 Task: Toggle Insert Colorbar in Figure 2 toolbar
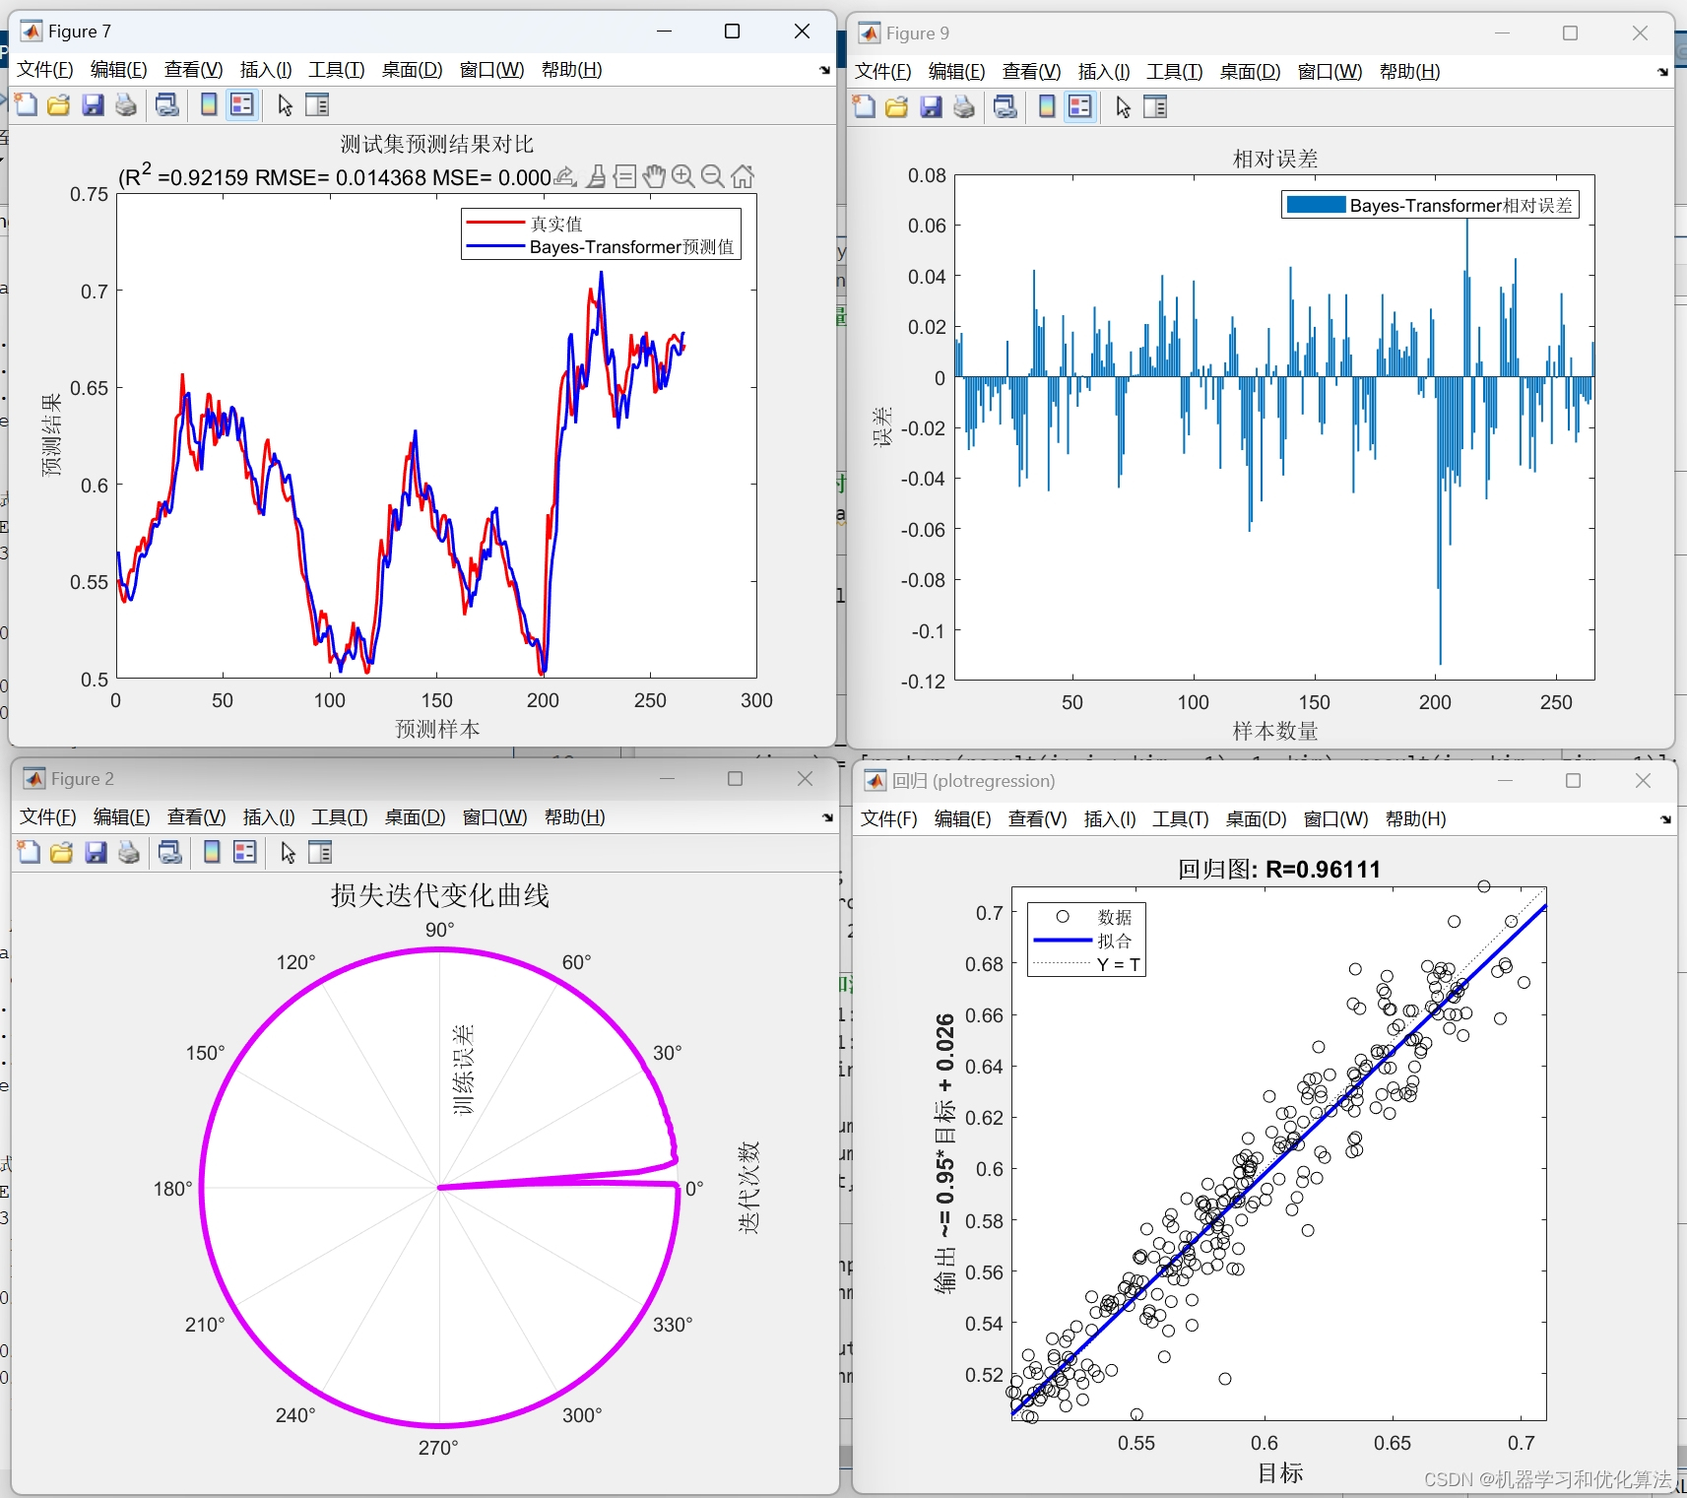[x=212, y=852]
